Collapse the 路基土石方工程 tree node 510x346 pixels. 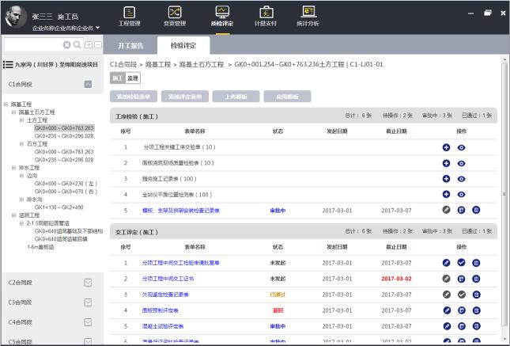pos(13,112)
